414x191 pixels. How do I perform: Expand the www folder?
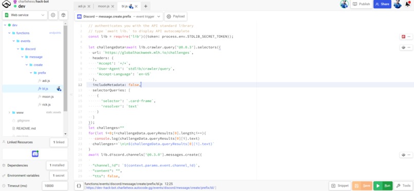(9, 112)
